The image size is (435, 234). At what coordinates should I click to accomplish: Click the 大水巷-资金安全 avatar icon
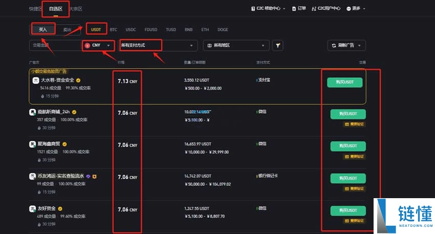pos(36,80)
